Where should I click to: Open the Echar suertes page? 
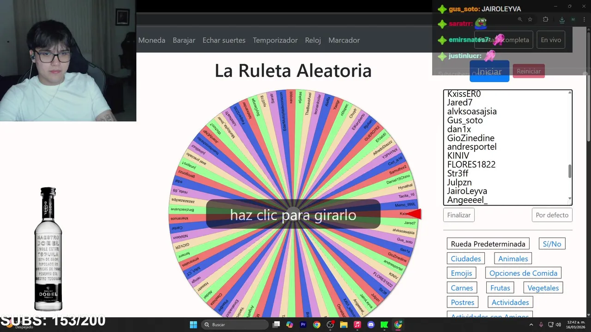(224, 40)
